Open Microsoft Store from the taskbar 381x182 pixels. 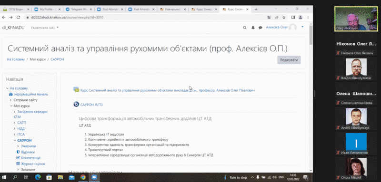(x=49, y=177)
